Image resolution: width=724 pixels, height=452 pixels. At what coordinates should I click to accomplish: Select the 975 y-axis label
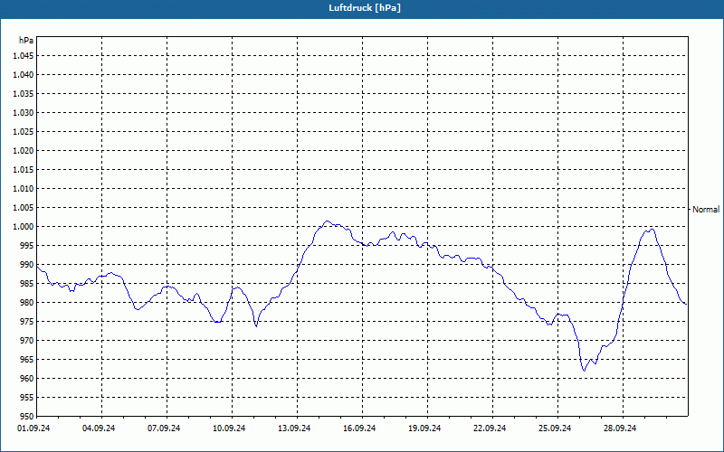coord(27,322)
